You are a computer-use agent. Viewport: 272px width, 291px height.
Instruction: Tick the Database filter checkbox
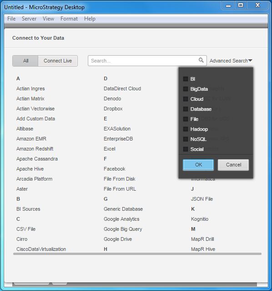(186, 109)
